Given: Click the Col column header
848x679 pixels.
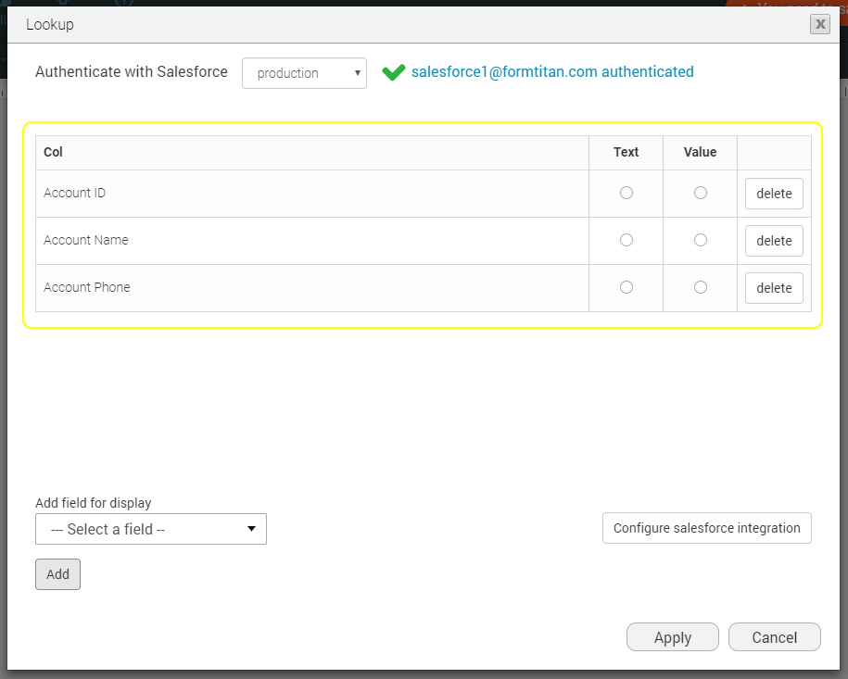Looking at the screenshot, I should (54, 152).
